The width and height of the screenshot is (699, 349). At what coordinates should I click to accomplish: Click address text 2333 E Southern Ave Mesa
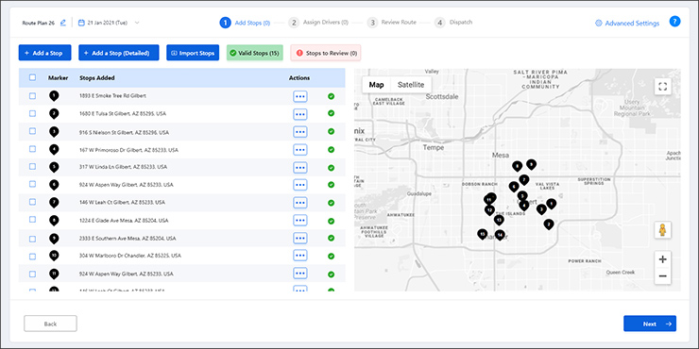pyautogui.click(x=128, y=238)
